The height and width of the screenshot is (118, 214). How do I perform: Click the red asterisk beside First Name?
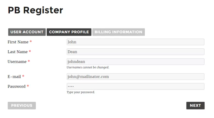[x=31, y=42]
